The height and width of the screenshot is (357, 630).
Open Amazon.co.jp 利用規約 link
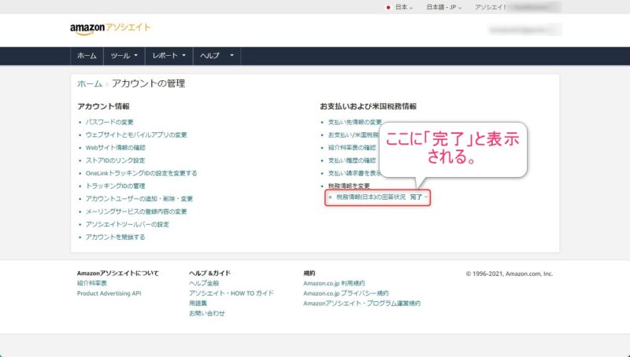click(x=334, y=283)
